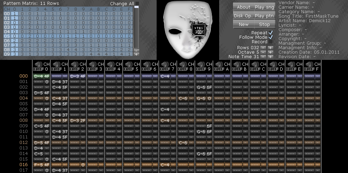Disable the Repeat checkbox

click(x=271, y=33)
